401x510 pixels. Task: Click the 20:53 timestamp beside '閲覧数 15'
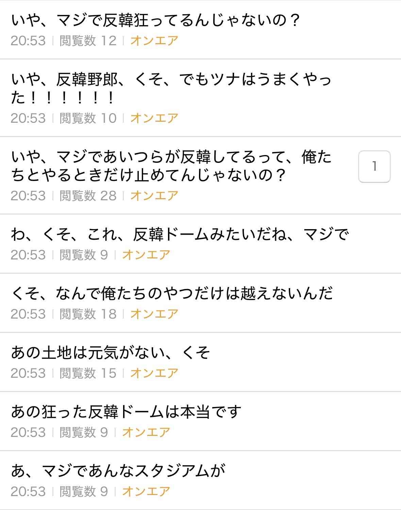click(28, 373)
